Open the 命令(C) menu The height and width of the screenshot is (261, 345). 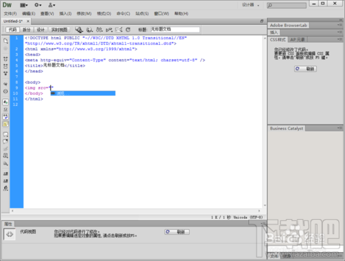pos(124,14)
